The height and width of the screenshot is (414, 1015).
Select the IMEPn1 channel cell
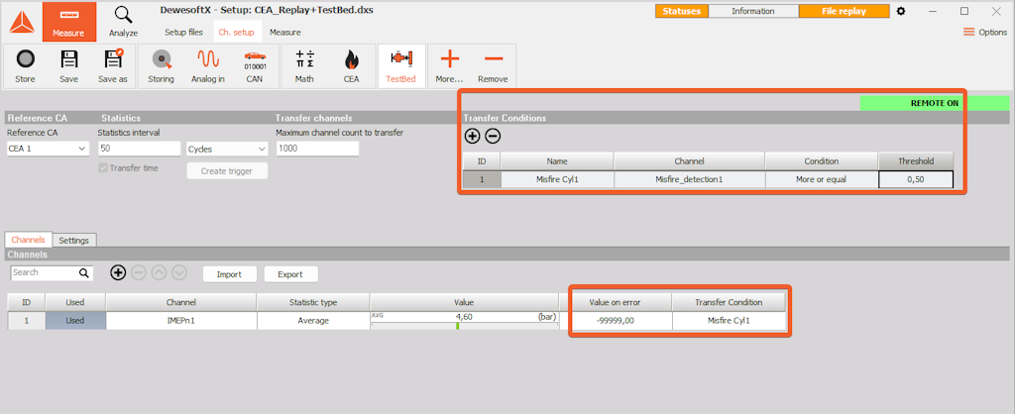181,321
